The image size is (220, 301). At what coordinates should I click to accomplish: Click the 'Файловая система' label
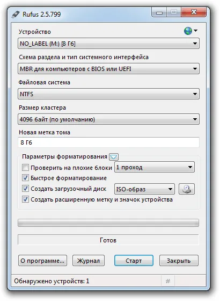pos(44,82)
